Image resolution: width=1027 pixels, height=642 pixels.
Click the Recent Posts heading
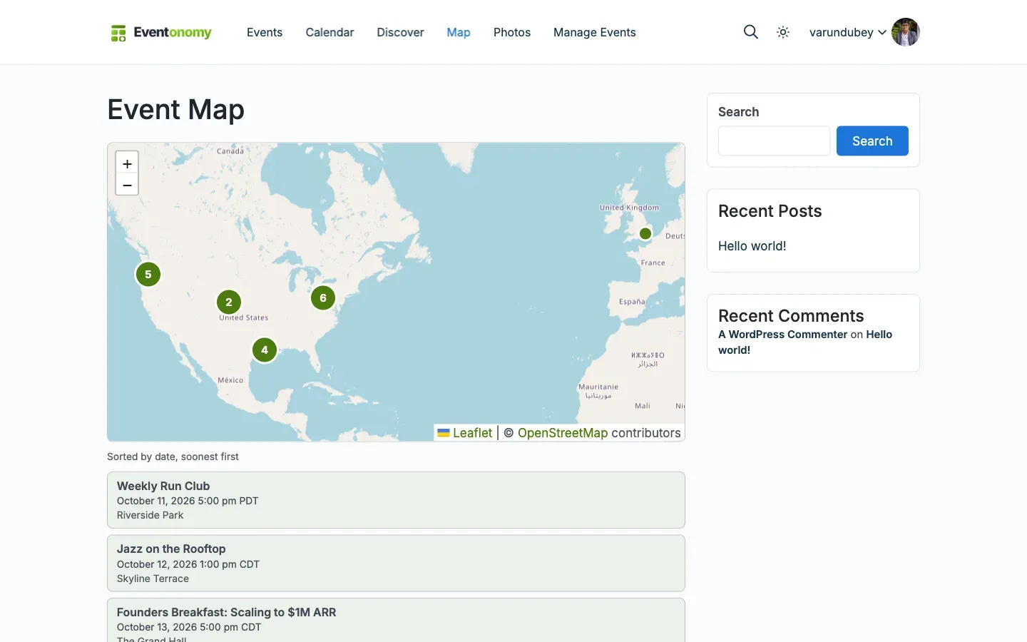coord(770,211)
